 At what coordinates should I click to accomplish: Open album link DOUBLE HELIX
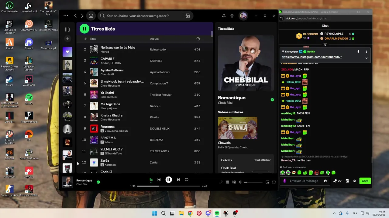pos(160,129)
